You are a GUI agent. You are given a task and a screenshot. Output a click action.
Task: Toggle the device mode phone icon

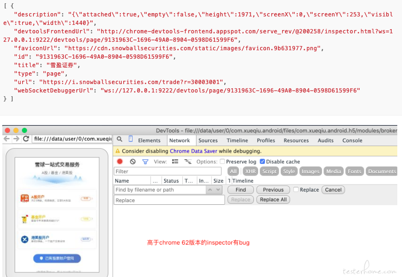pyautogui.click(x=131, y=139)
